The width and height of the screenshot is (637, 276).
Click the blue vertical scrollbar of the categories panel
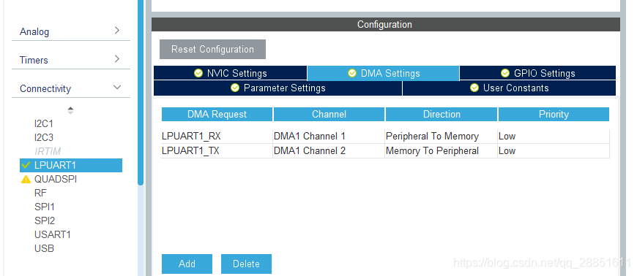(x=141, y=93)
